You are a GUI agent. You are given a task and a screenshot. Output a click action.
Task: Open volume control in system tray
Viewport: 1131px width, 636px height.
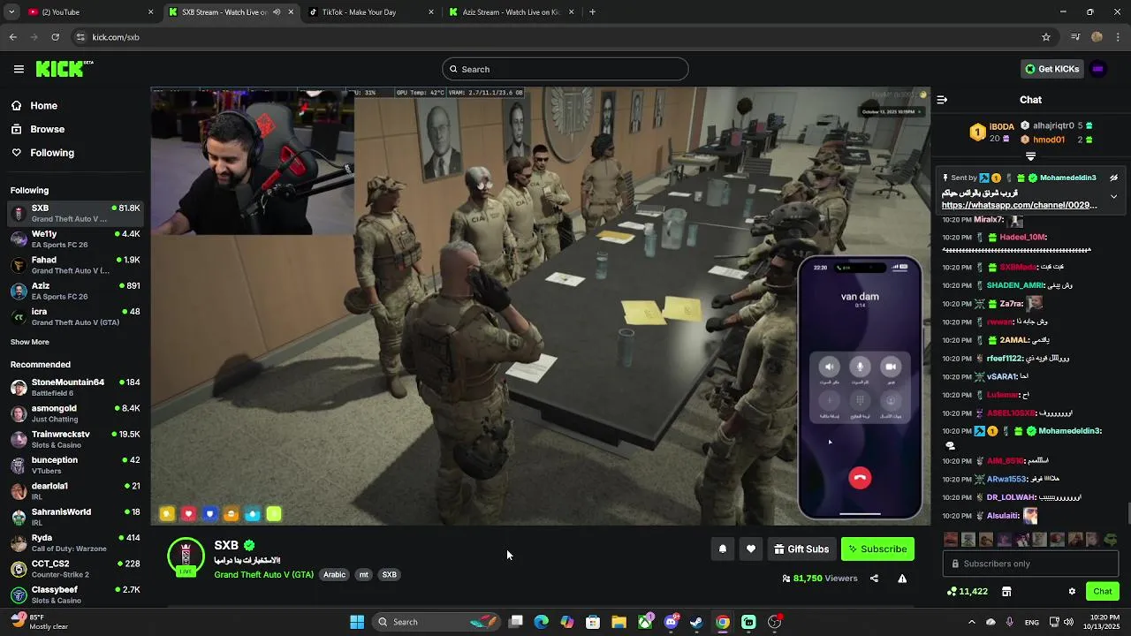(x=1068, y=622)
